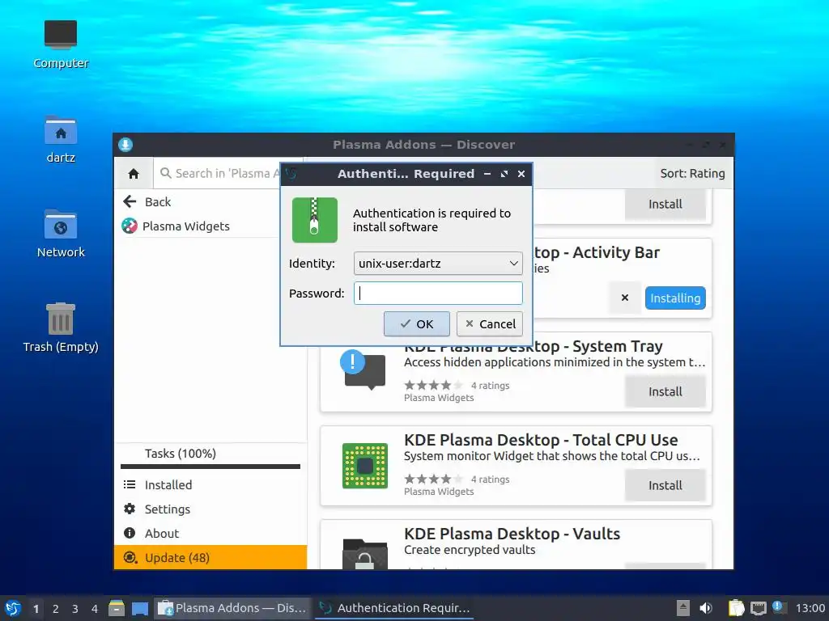Install the System Tray widget

click(x=665, y=391)
